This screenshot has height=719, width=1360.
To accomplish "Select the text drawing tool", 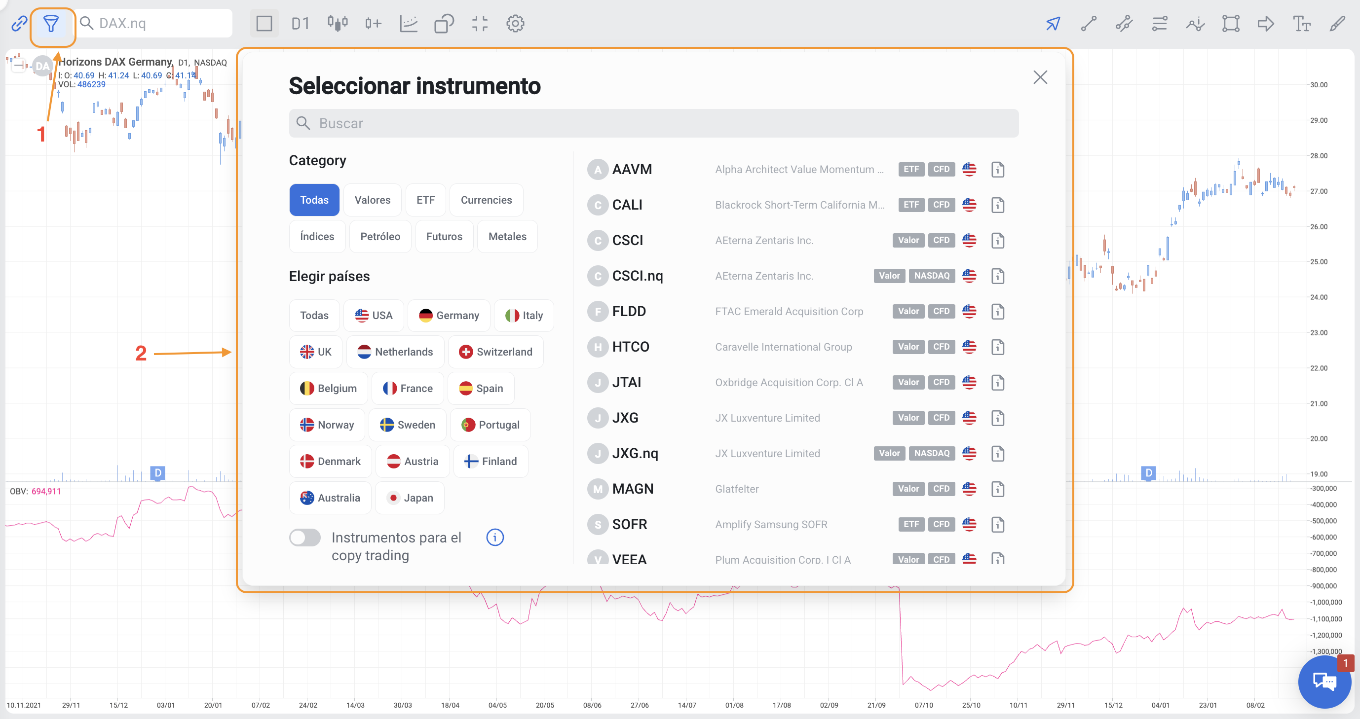I will [x=1301, y=24].
